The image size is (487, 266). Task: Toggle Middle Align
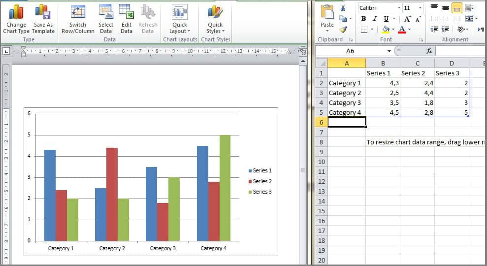[445, 8]
